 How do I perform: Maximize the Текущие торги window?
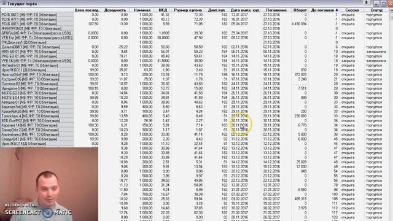click(x=383, y=3)
